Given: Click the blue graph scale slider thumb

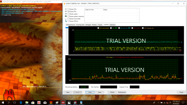Looking at the screenshot, I should coord(67,28).
